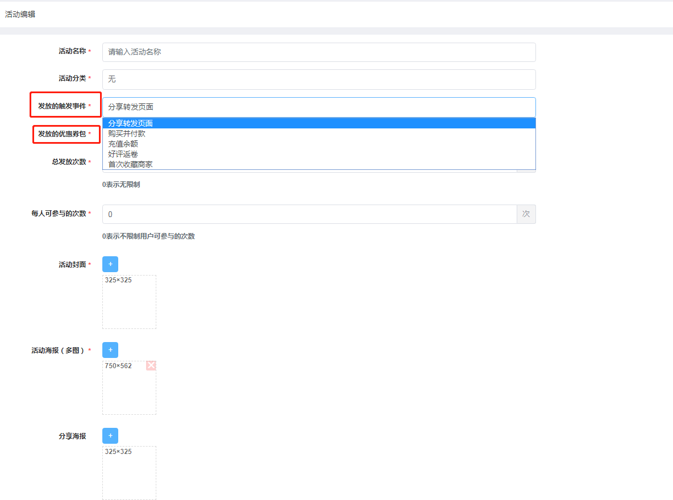
Task: Click the 325×325 活动封面 image placeholder
Action: tap(129, 302)
